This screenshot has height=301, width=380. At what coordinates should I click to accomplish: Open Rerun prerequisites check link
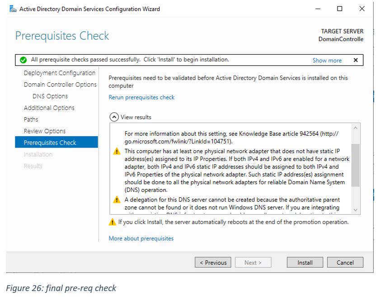pos(141,97)
